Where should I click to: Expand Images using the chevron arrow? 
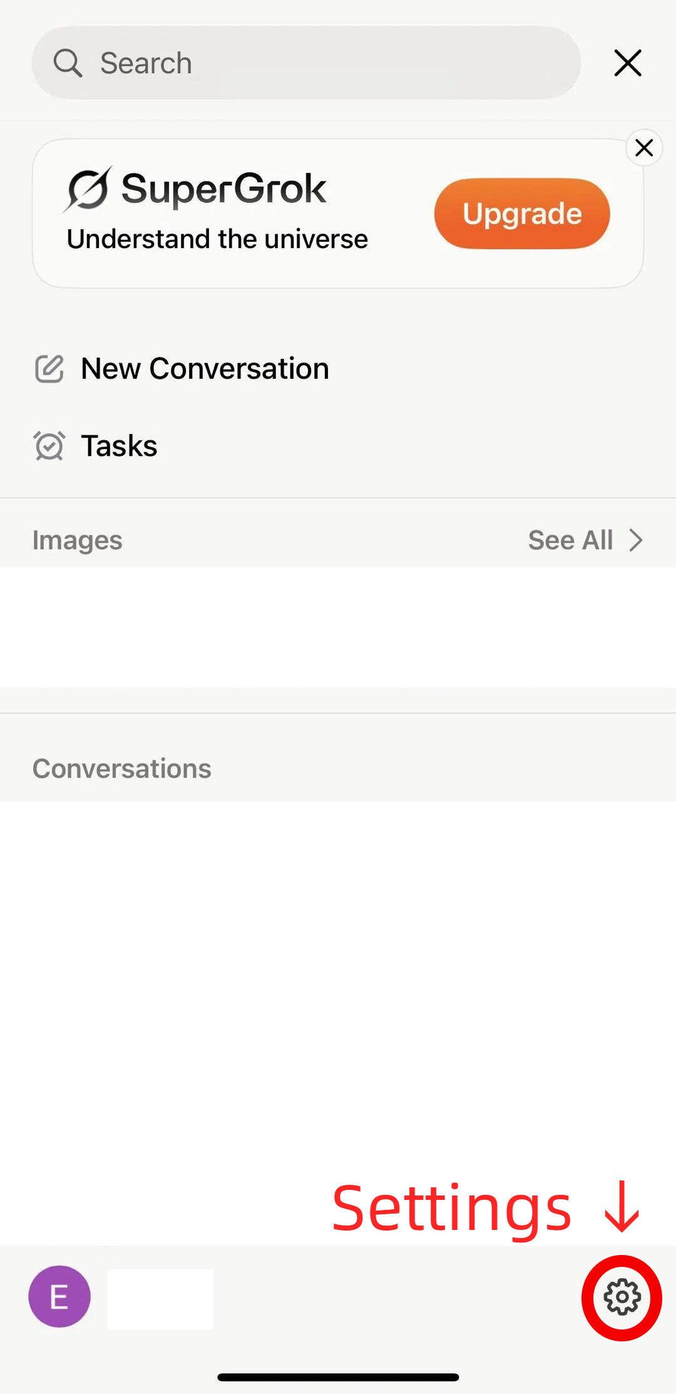pyautogui.click(x=636, y=540)
